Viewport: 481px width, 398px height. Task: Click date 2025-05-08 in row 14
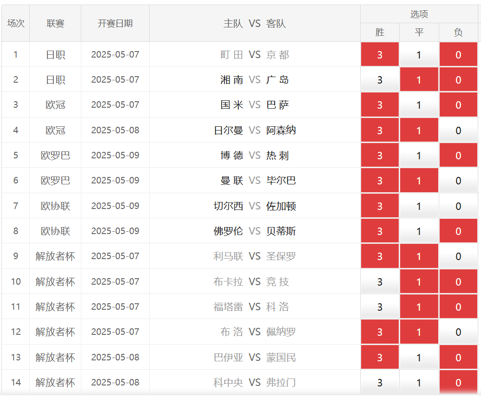pyautogui.click(x=115, y=383)
